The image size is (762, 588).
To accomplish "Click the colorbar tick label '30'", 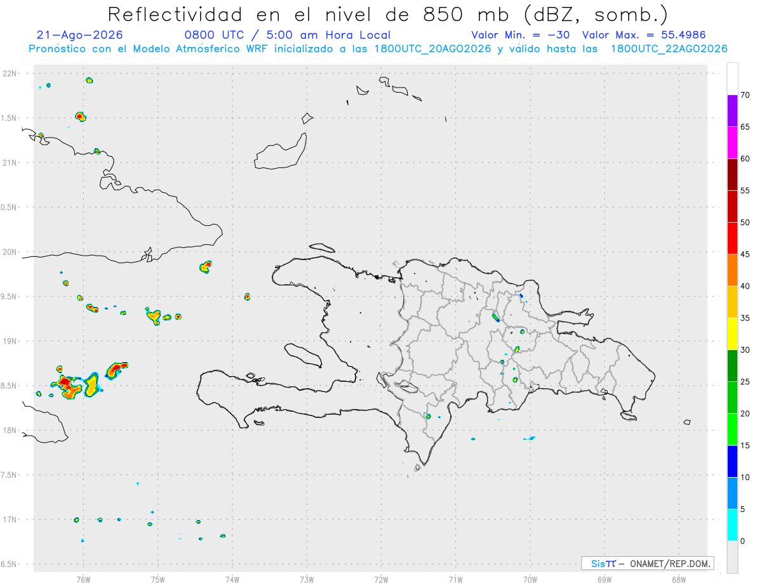I will (745, 350).
